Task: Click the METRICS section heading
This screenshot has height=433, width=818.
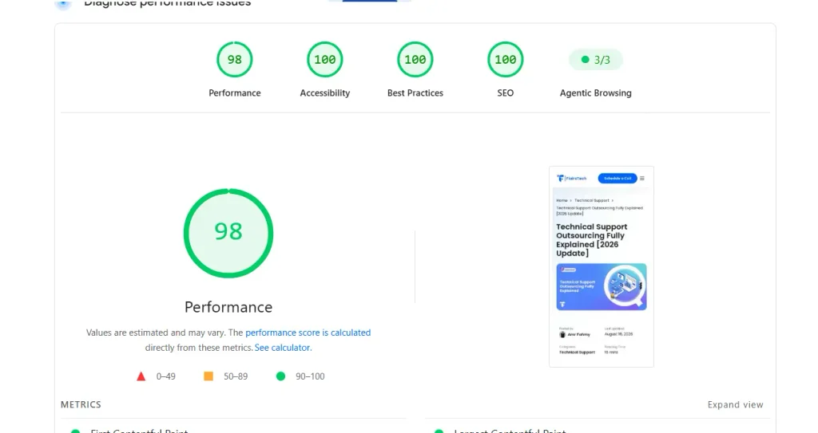Action: (x=81, y=405)
